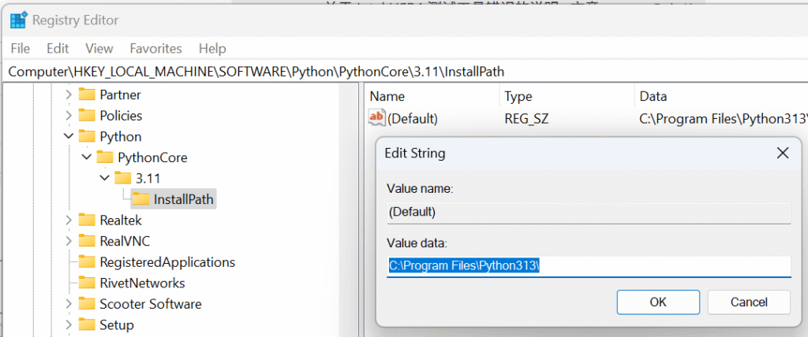Select the Realtek folder icon
This screenshot has width=808, height=337.
(86, 220)
